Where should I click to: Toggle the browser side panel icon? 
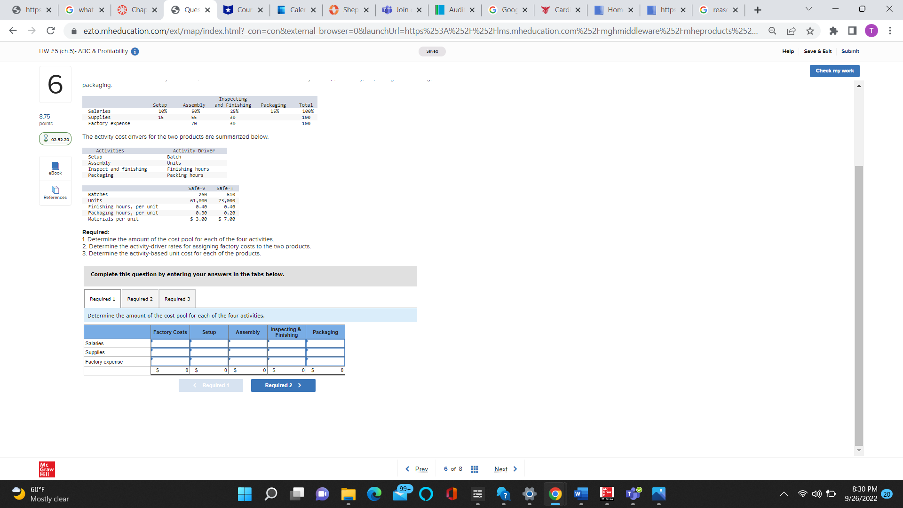tap(852, 31)
